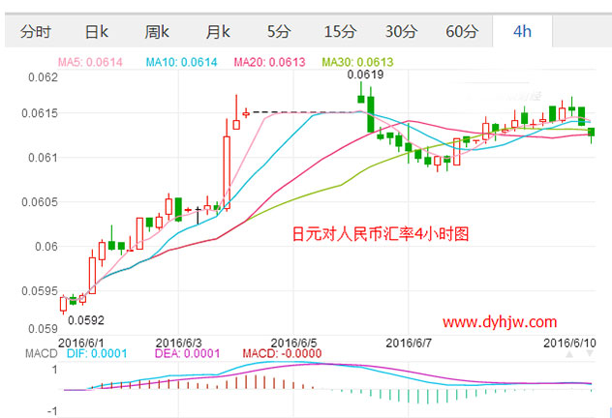Click the MA5: 0.0614 legend label

coord(90,62)
